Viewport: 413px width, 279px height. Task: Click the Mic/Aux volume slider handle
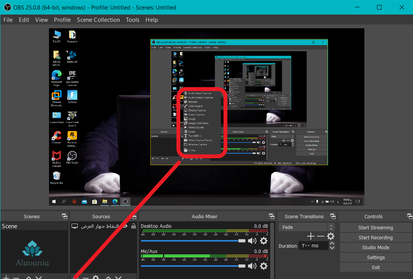point(242,266)
